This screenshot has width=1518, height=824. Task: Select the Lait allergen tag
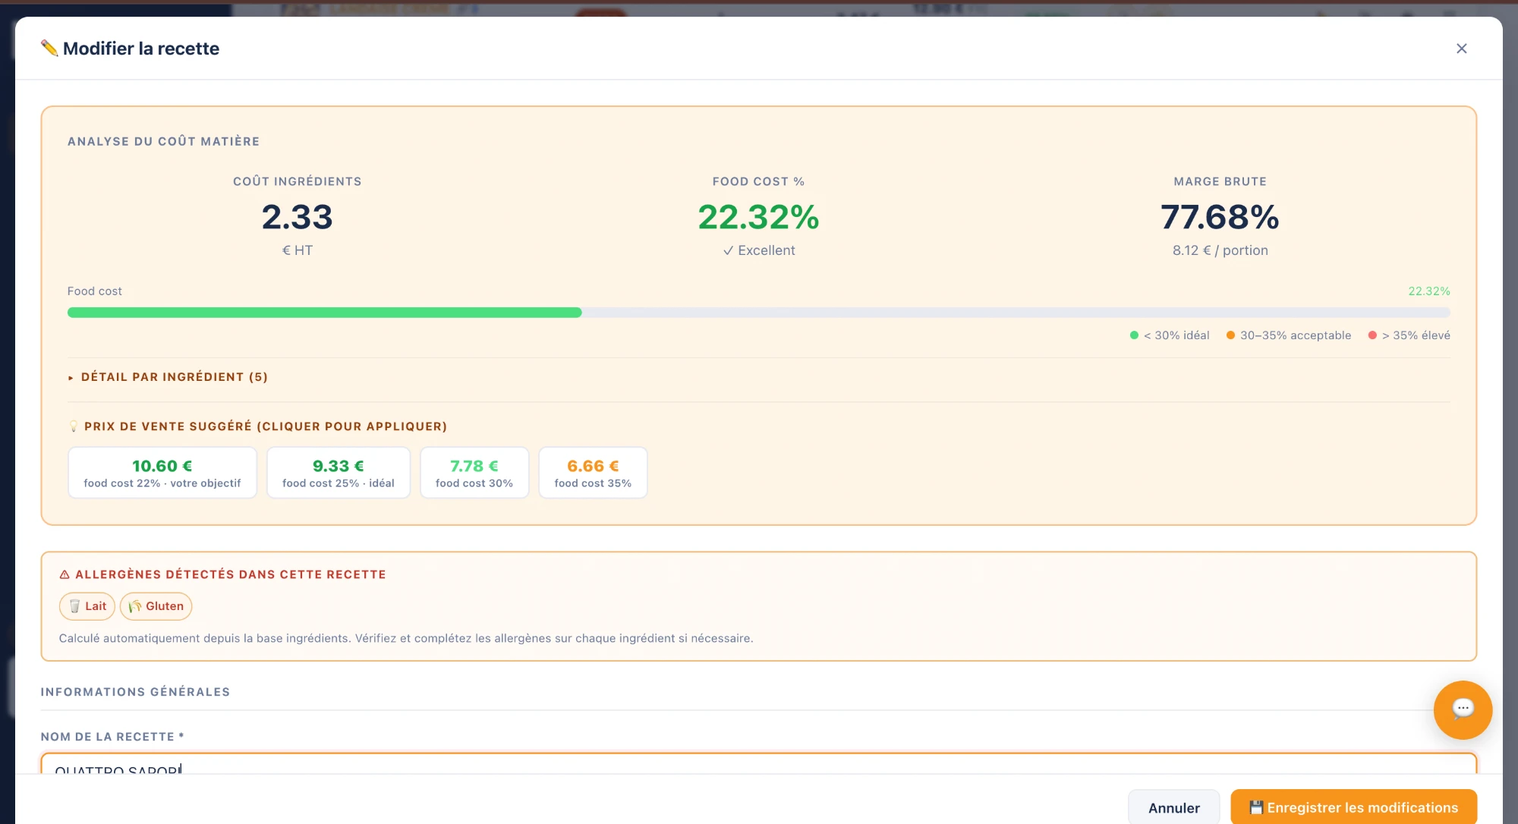87,606
